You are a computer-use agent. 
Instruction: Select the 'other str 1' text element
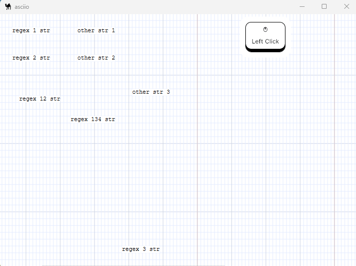[x=96, y=31]
